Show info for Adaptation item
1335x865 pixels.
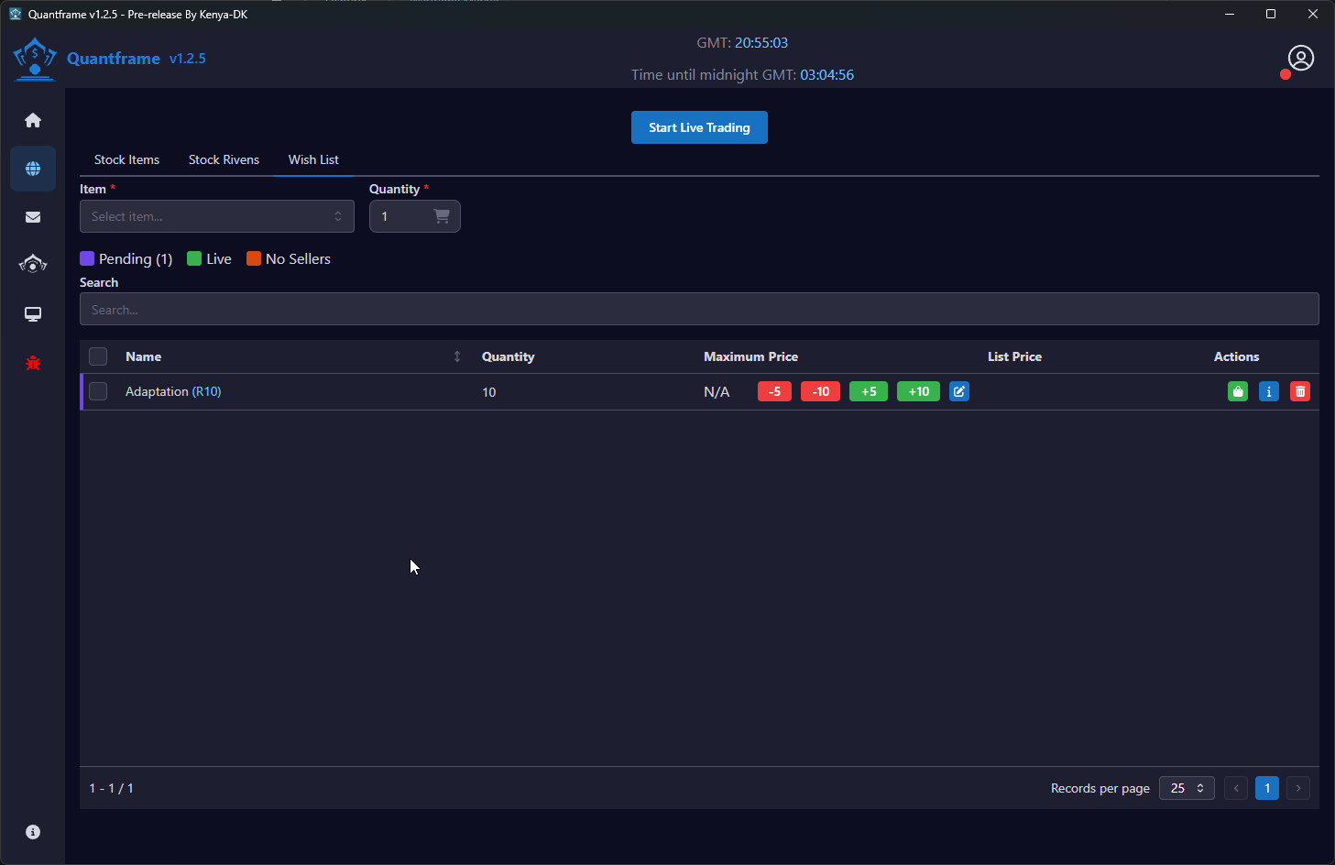pyautogui.click(x=1269, y=391)
